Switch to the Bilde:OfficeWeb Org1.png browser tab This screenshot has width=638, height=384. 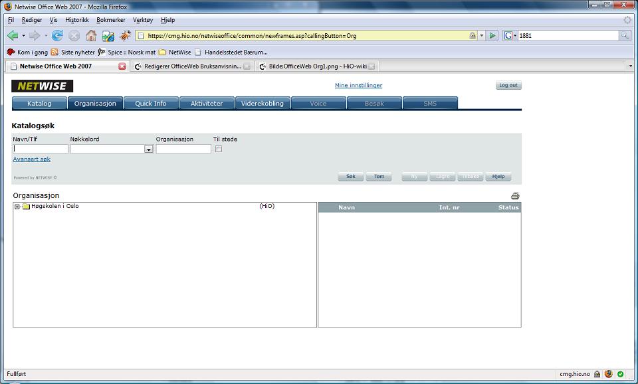(x=318, y=66)
